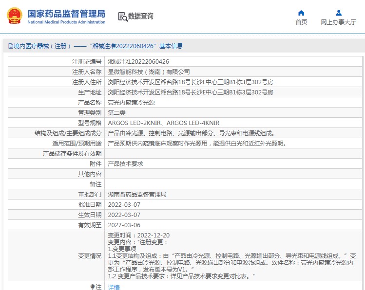Viewport: 365px width, 290px height.
Task: Click approval department 湖南省药品监督管理局
Action: click(137, 195)
